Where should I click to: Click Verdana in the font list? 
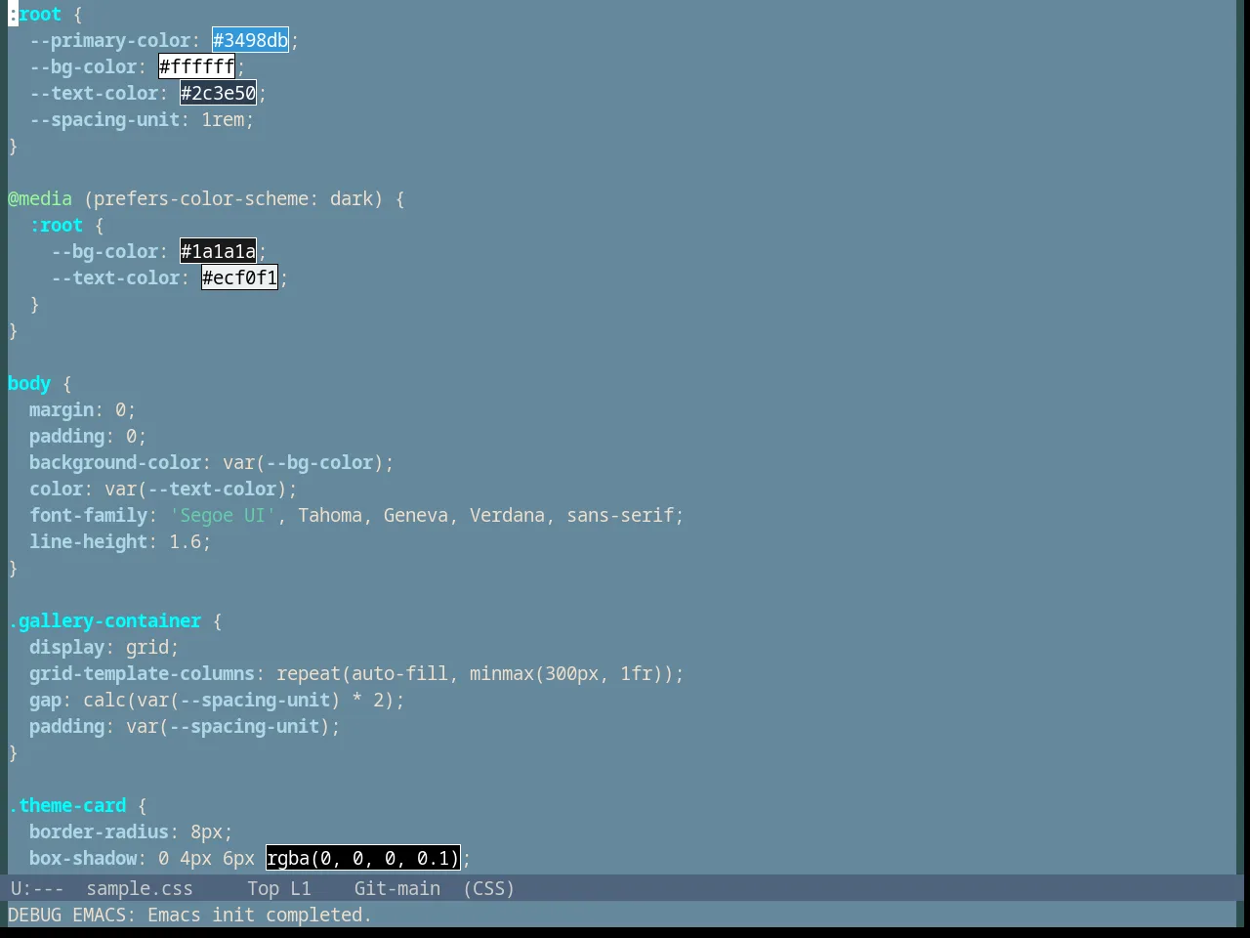(507, 515)
